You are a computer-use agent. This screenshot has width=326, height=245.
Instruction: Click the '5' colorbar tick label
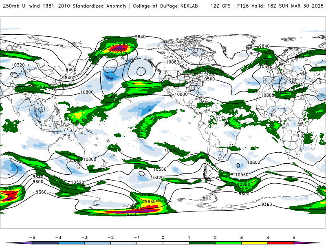(x=294, y=238)
